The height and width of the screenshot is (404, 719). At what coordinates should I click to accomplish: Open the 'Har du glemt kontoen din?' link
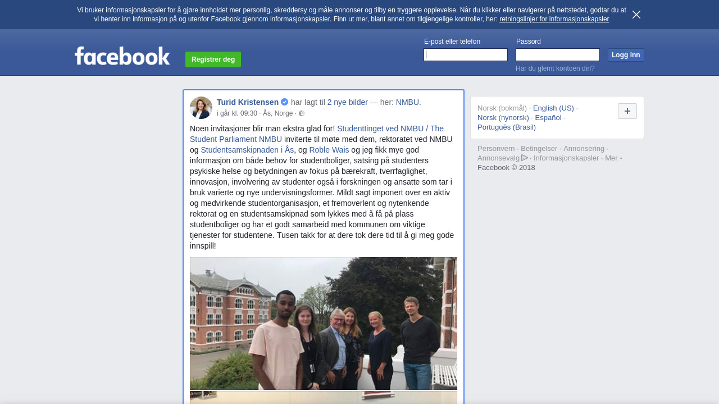click(x=555, y=68)
